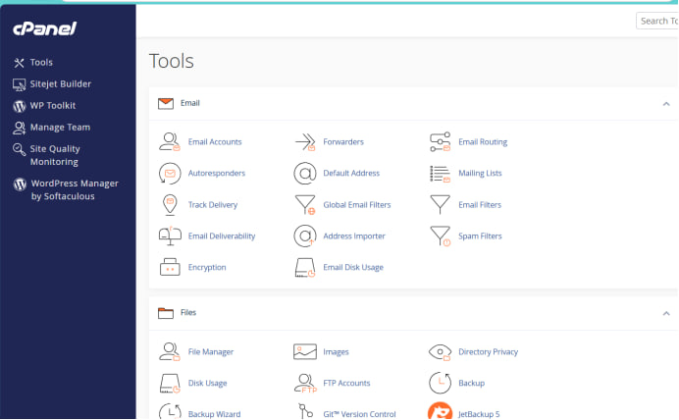
Task: Click the Images picture icon
Action: (305, 351)
